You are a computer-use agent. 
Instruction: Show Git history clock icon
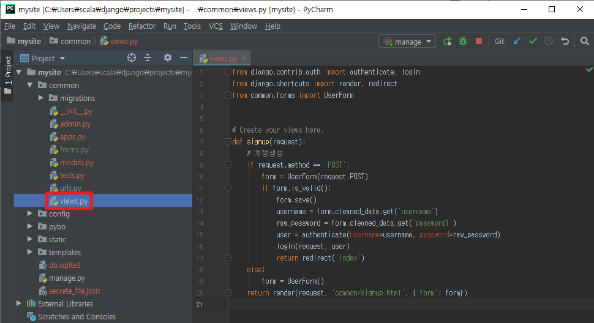tap(549, 41)
